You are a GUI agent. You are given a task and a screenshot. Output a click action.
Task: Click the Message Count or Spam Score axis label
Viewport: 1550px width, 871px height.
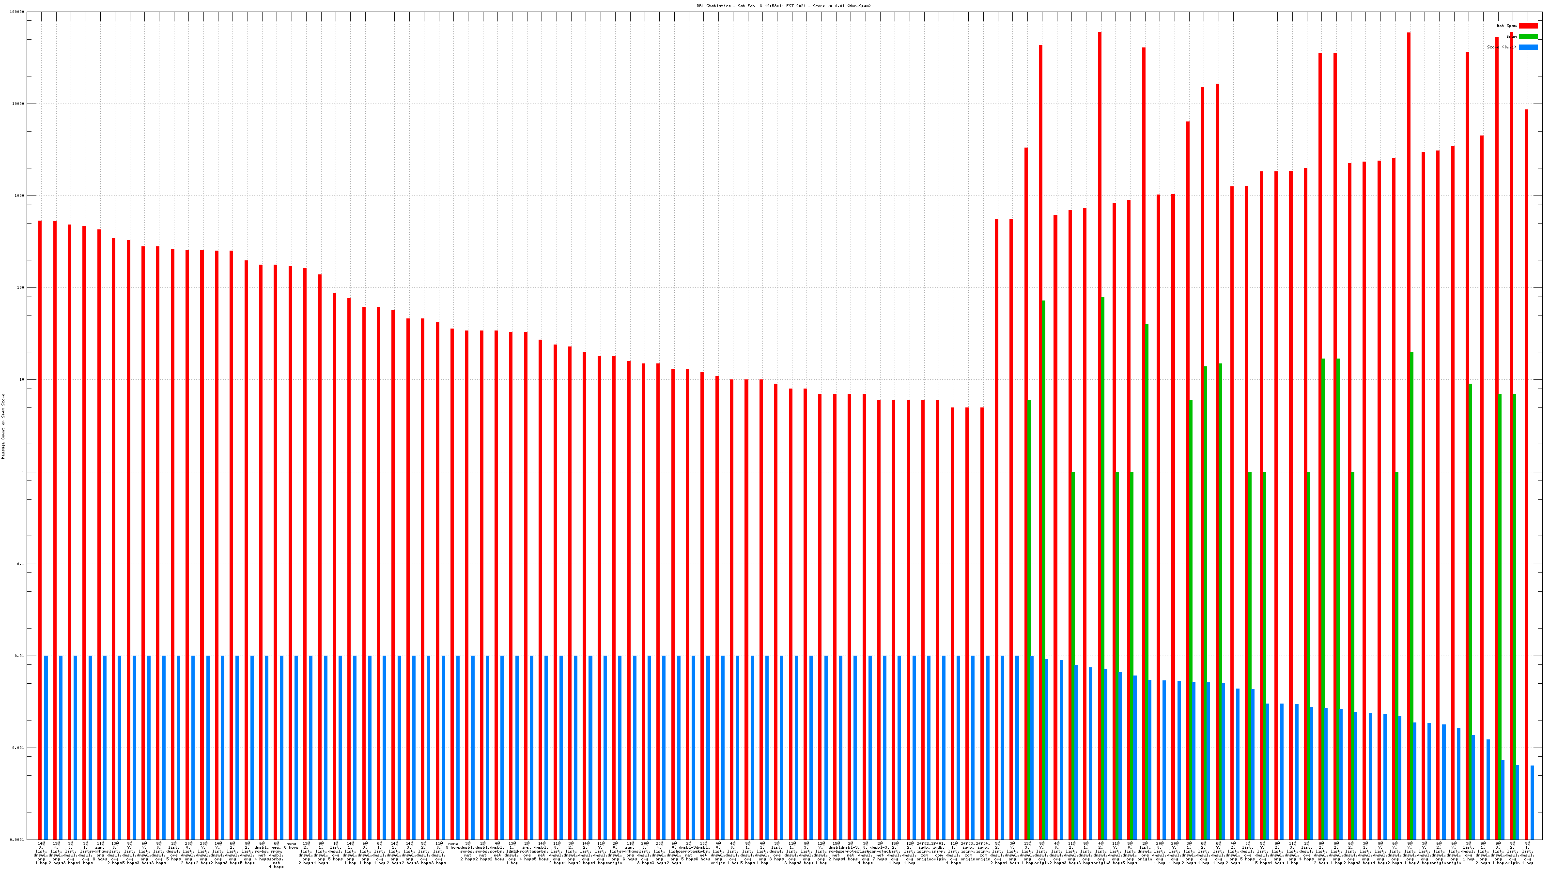coord(3,426)
